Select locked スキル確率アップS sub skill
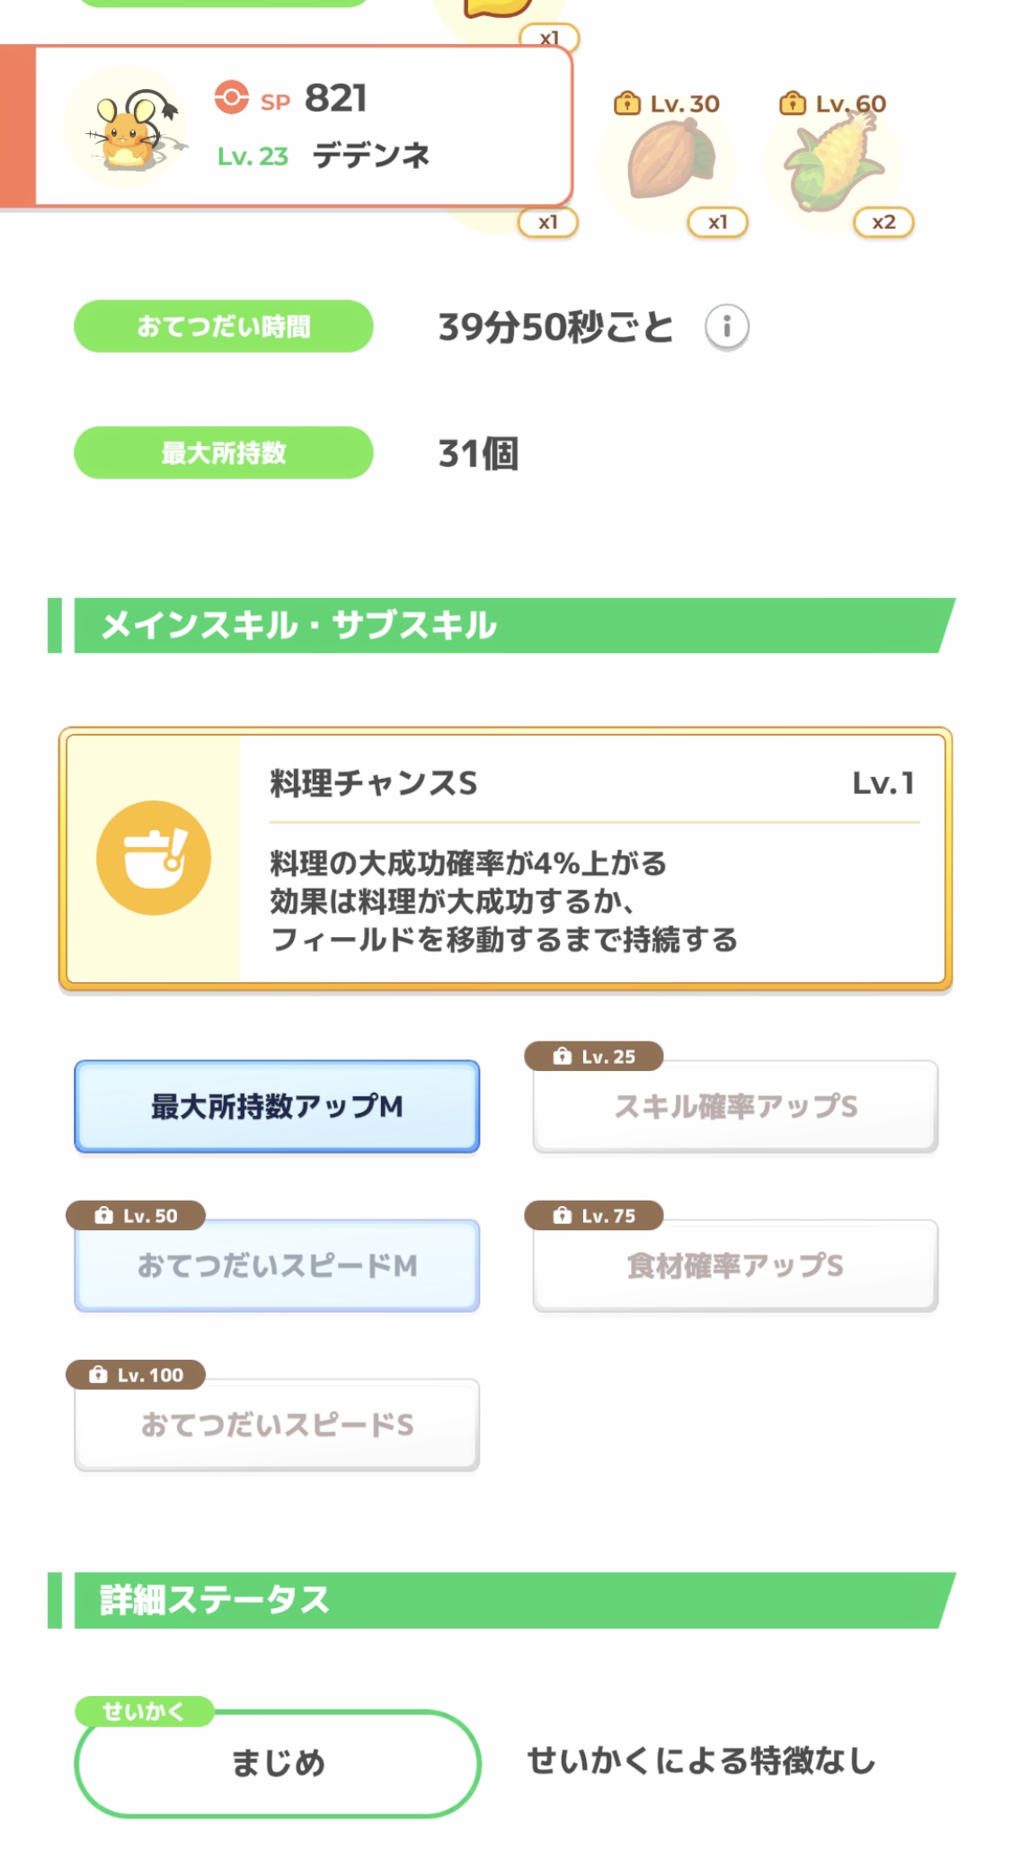This screenshot has width=1011, height=1849. tap(735, 1106)
